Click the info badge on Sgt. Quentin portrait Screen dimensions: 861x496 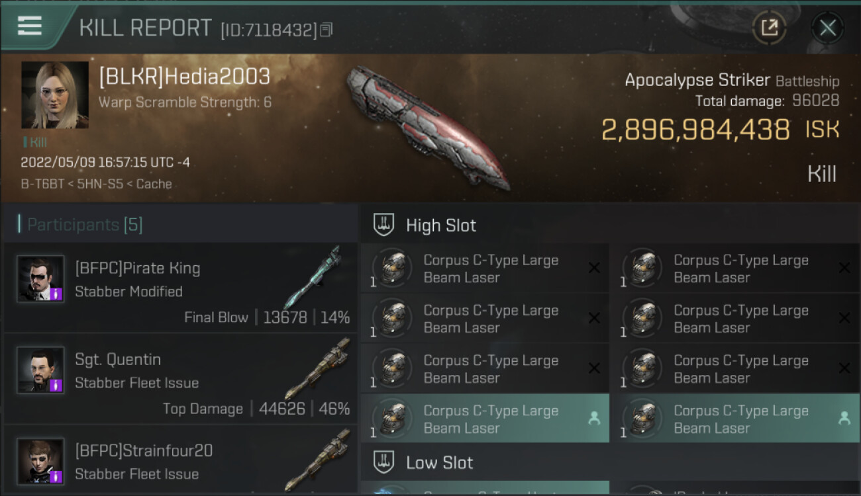click(x=56, y=385)
